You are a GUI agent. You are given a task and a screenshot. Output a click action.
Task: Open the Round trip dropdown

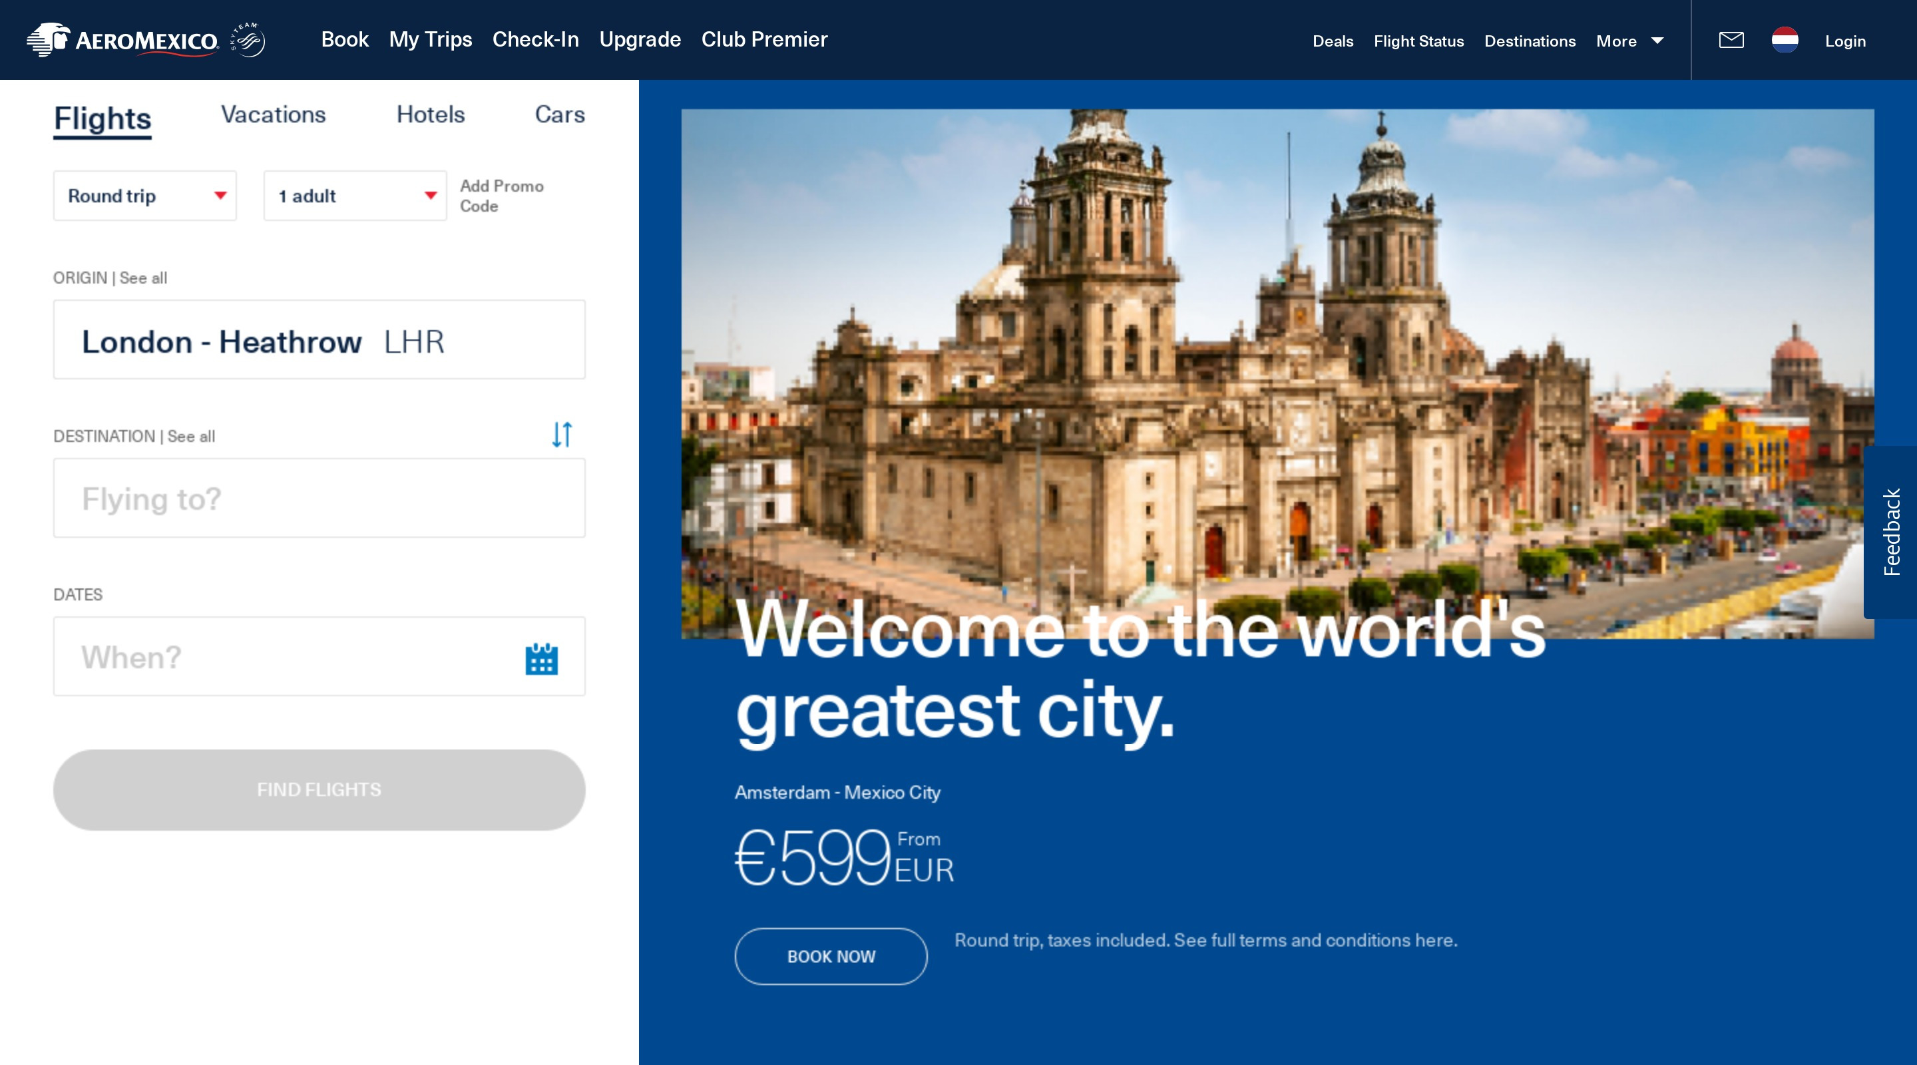[x=145, y=196]
